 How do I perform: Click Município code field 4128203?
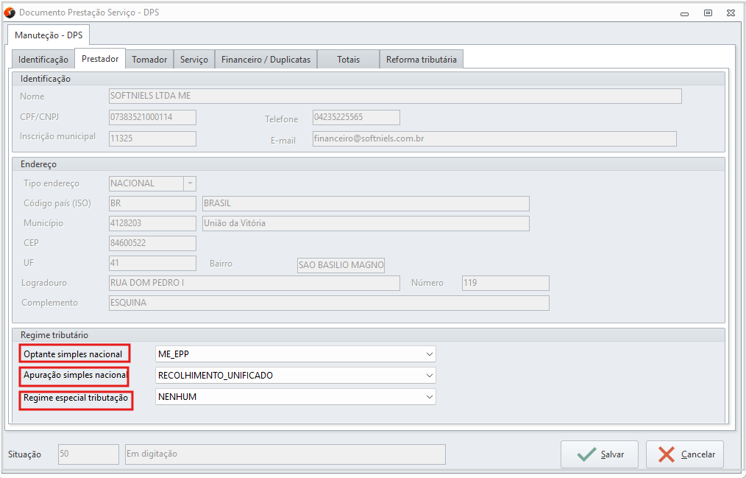point(152,223)
